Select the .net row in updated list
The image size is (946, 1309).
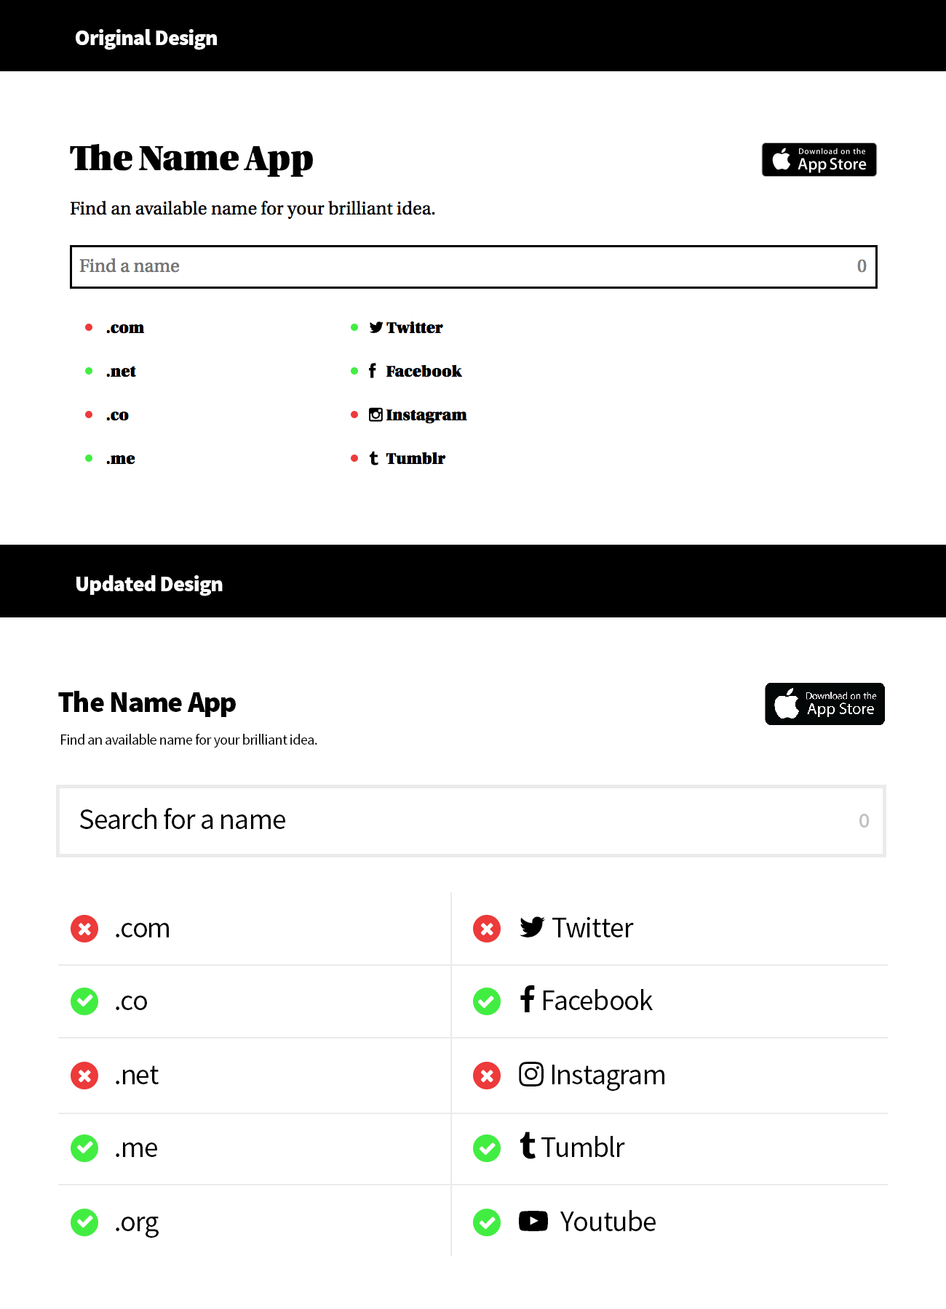pos(254,1076)
